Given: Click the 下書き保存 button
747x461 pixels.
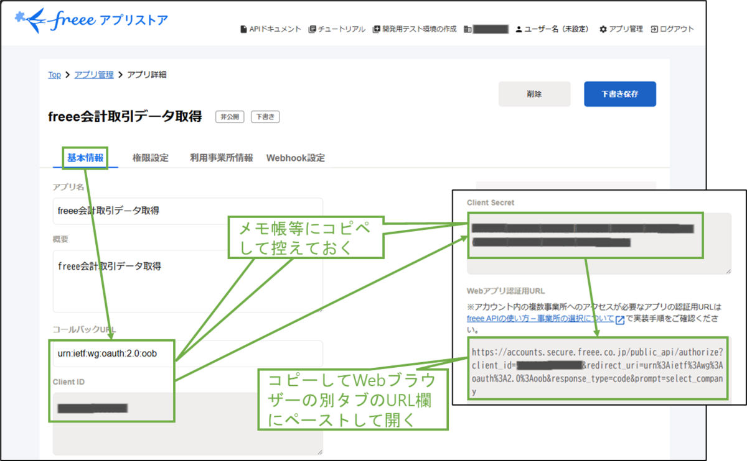Looking at the screenshot, I should coord(620,94).
